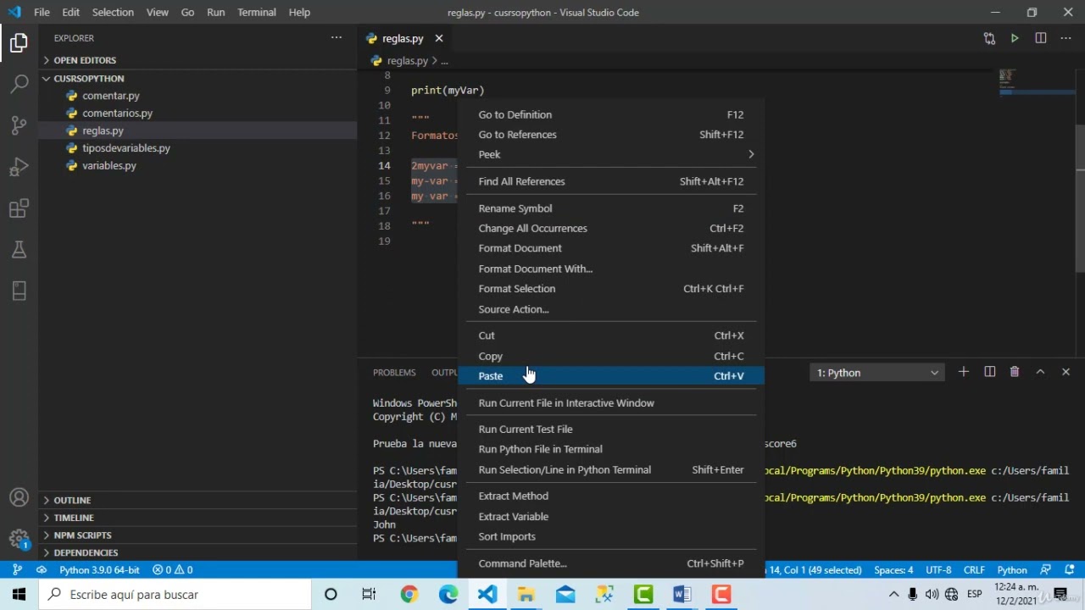Open Visual Studio Code taskbar icon
The height and width of the screenshot is (610, 1085).
coord(487,595)
